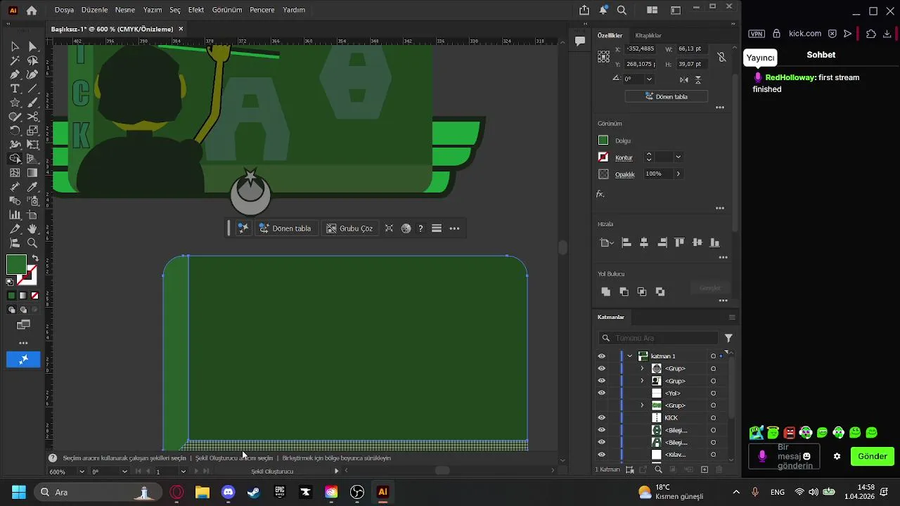Select the Pen tool
Viewport: 900px width, 506px height.
[x=15, y=74]
